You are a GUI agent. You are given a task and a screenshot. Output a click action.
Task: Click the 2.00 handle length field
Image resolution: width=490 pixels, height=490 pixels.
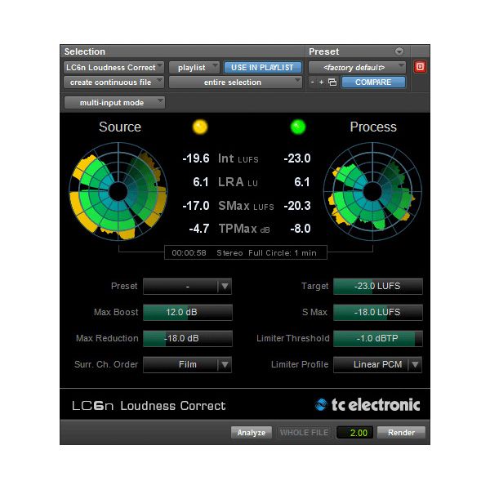point(355,433)
